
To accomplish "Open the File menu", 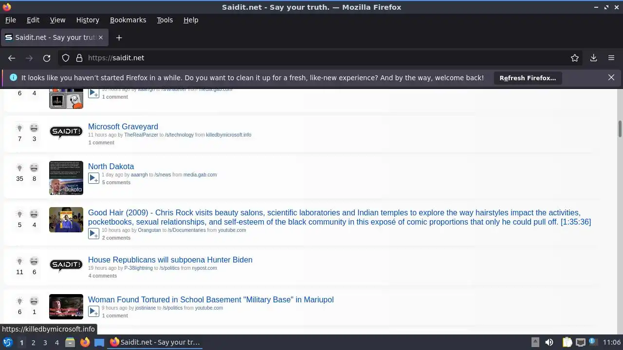I will click(x=11, y=20).
